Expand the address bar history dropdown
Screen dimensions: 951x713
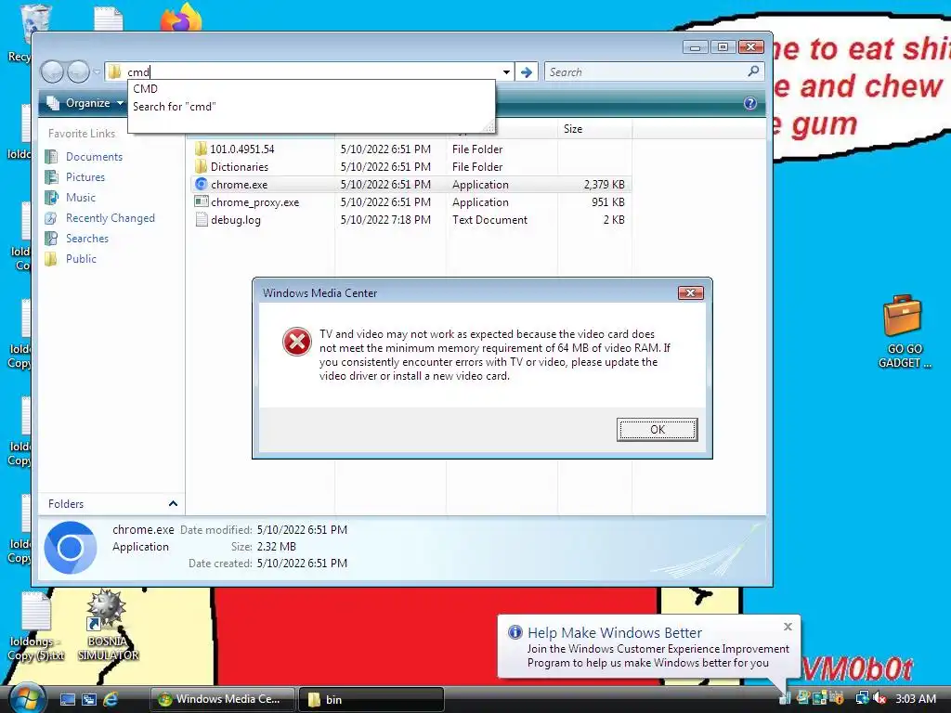506,72
